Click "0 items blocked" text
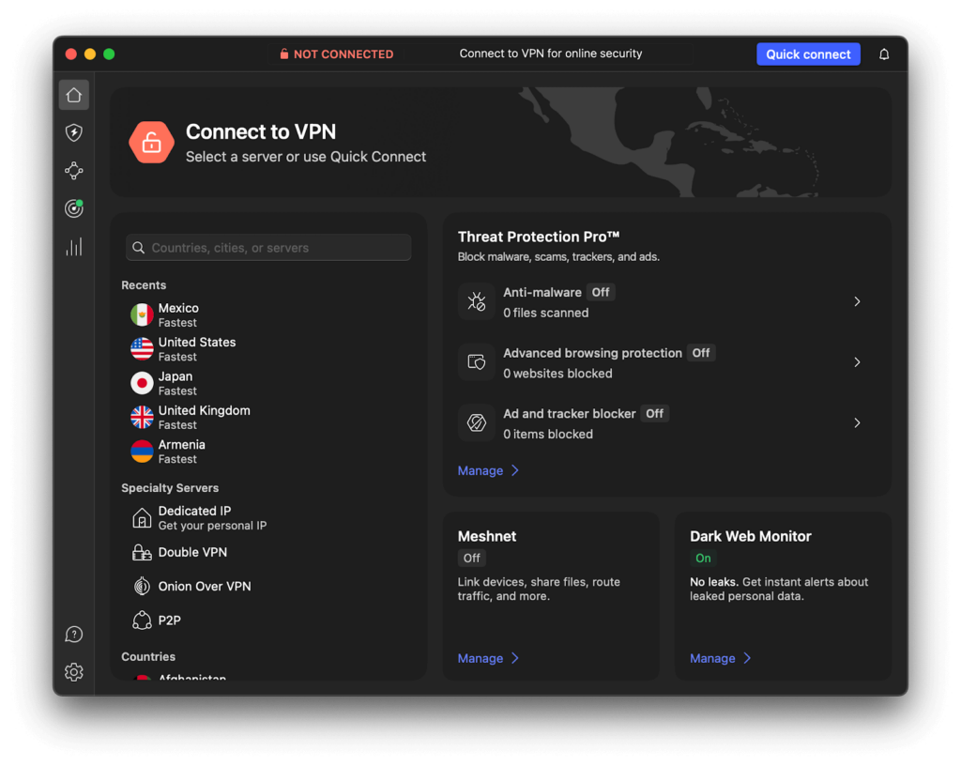The image size is (961, 766). [548, 434]
